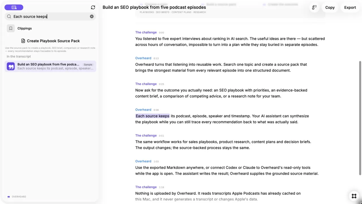Viewport: 362px width, 204px height.
Task: Click paragraph starting 'You listened to five expert'
Action: tap(230, 42)
